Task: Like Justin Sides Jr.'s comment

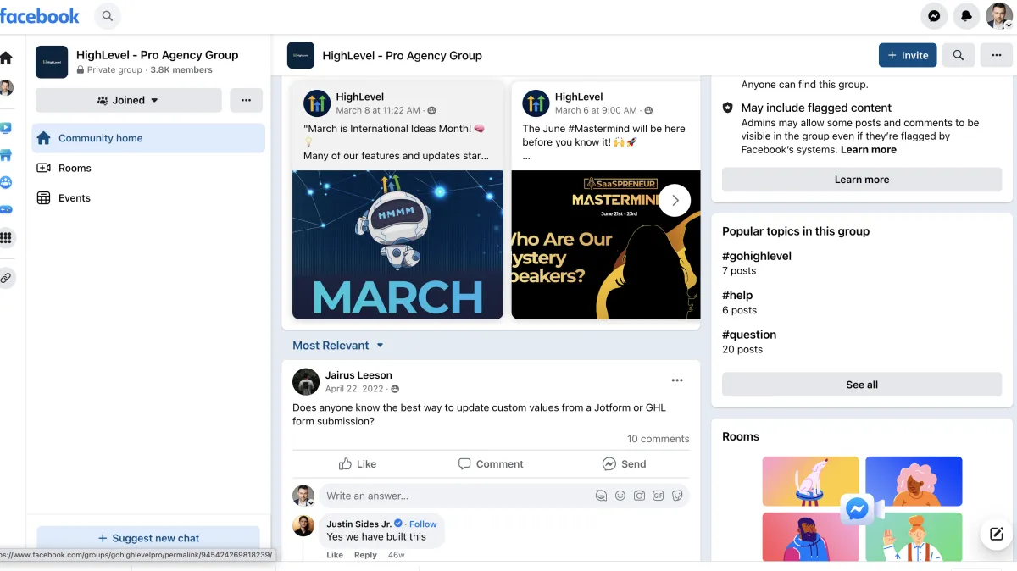Action: 335,555
